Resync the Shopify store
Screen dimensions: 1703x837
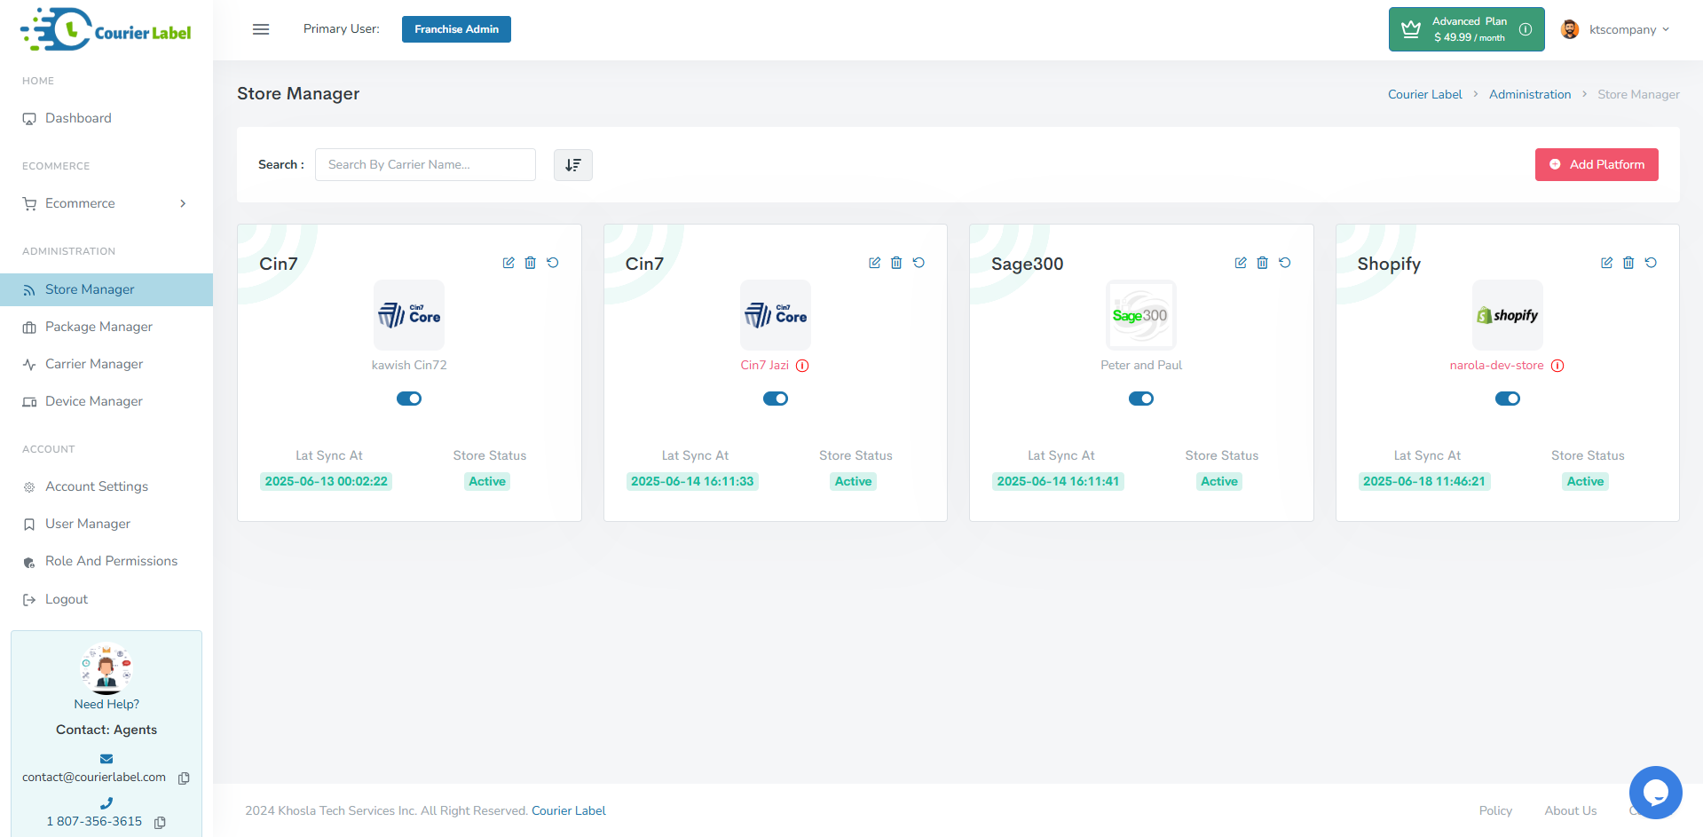pyautogui.click(x=1651, y=263)
